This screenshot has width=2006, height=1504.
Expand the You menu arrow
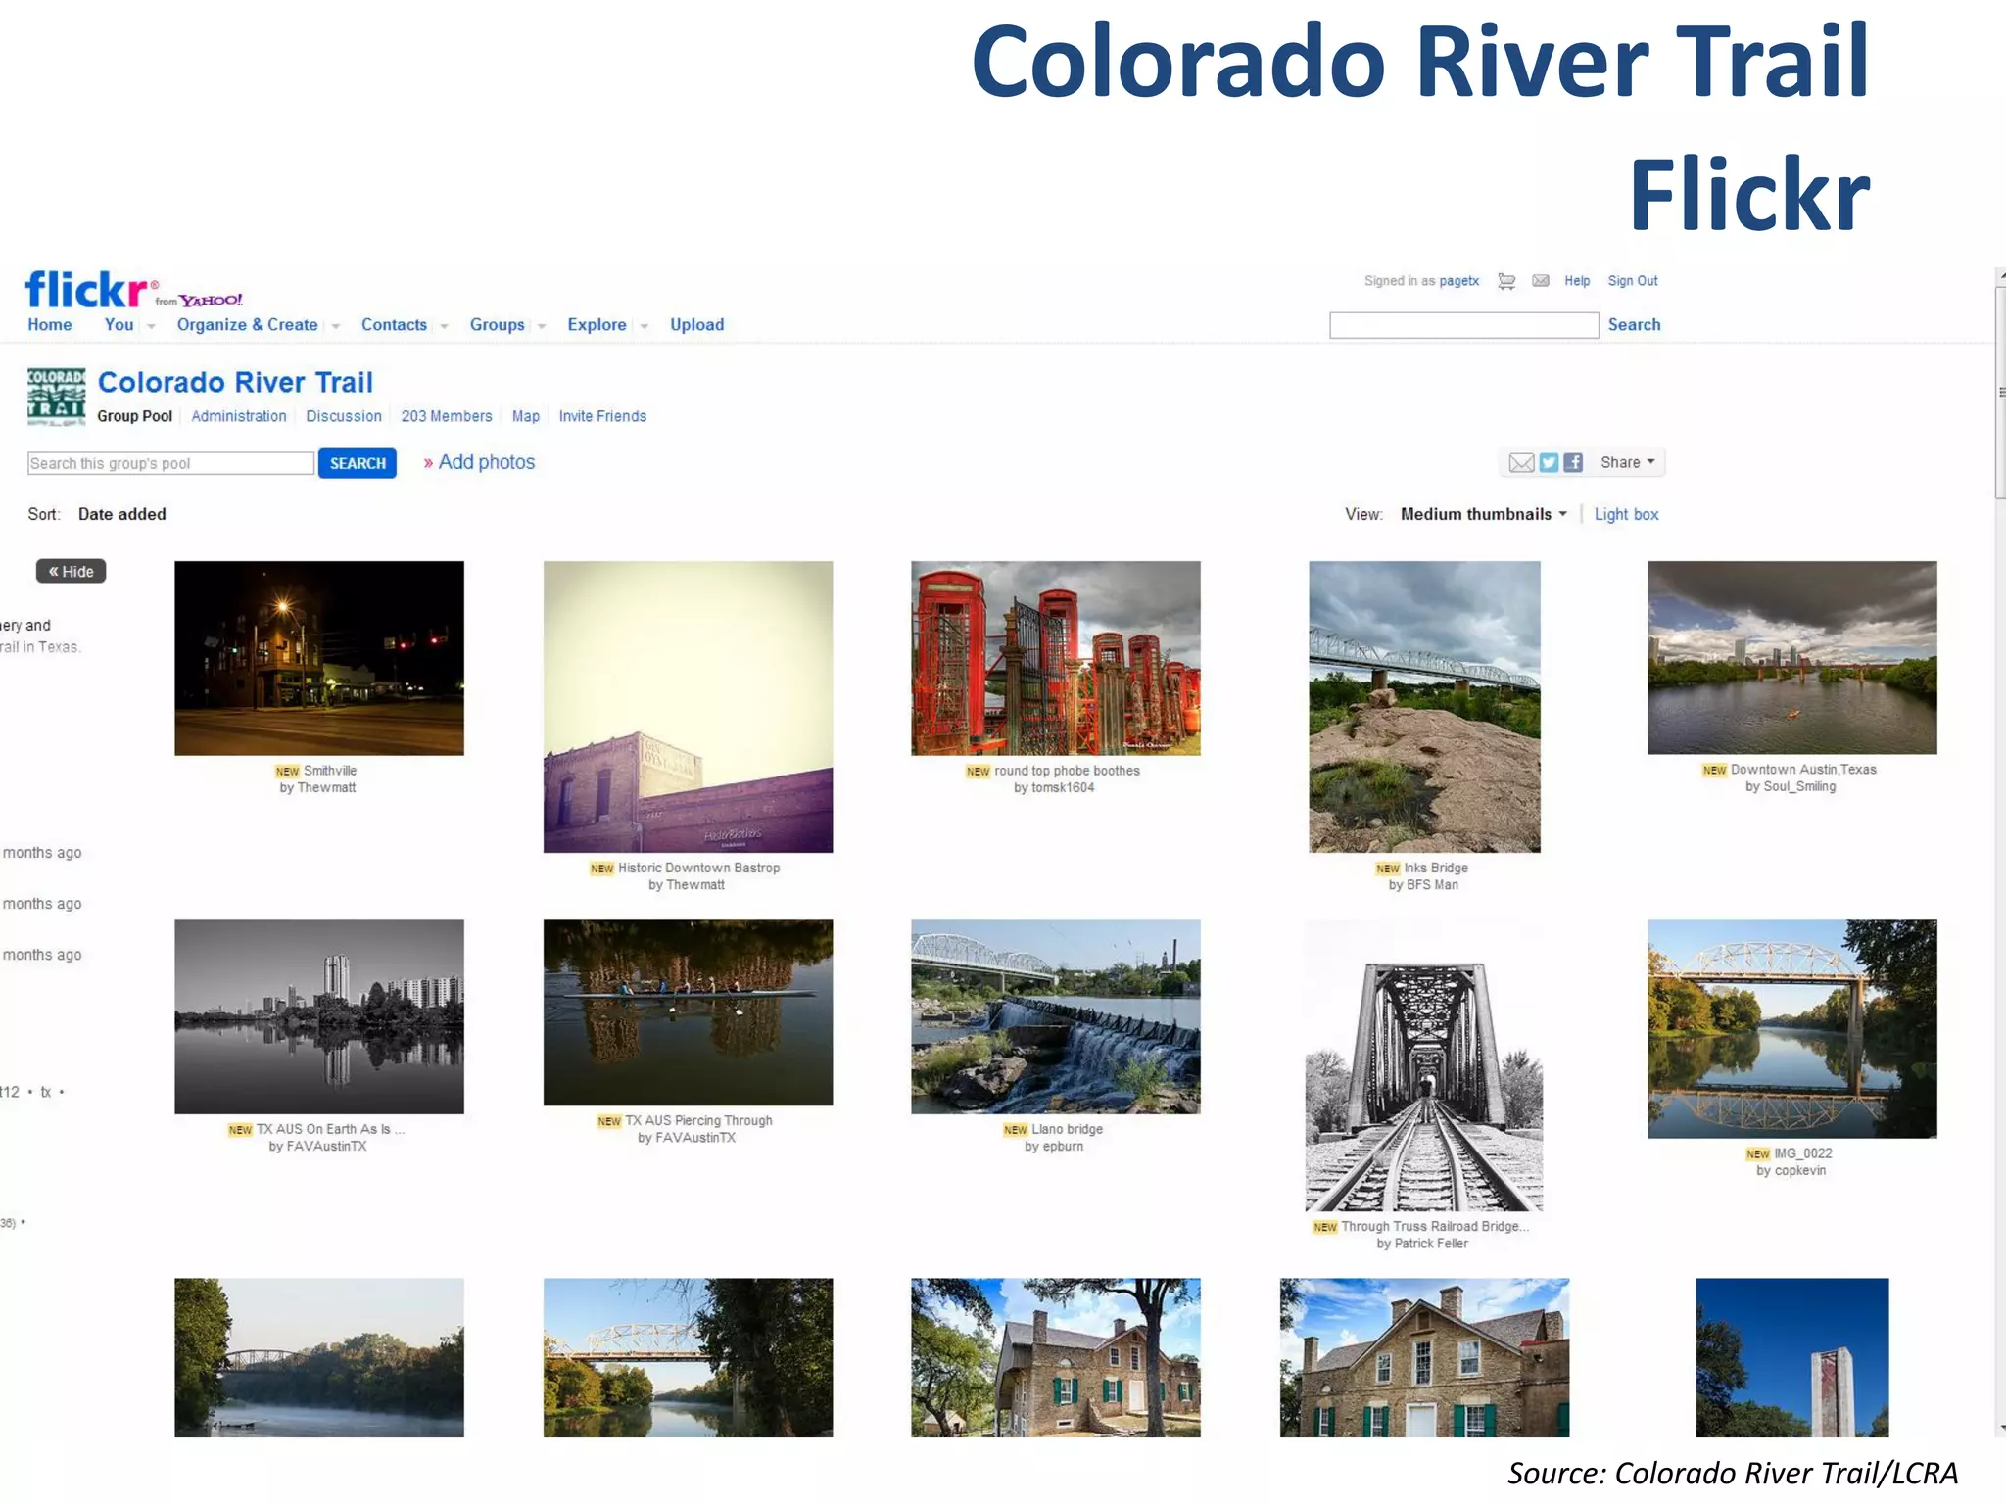tap(151, 326)
